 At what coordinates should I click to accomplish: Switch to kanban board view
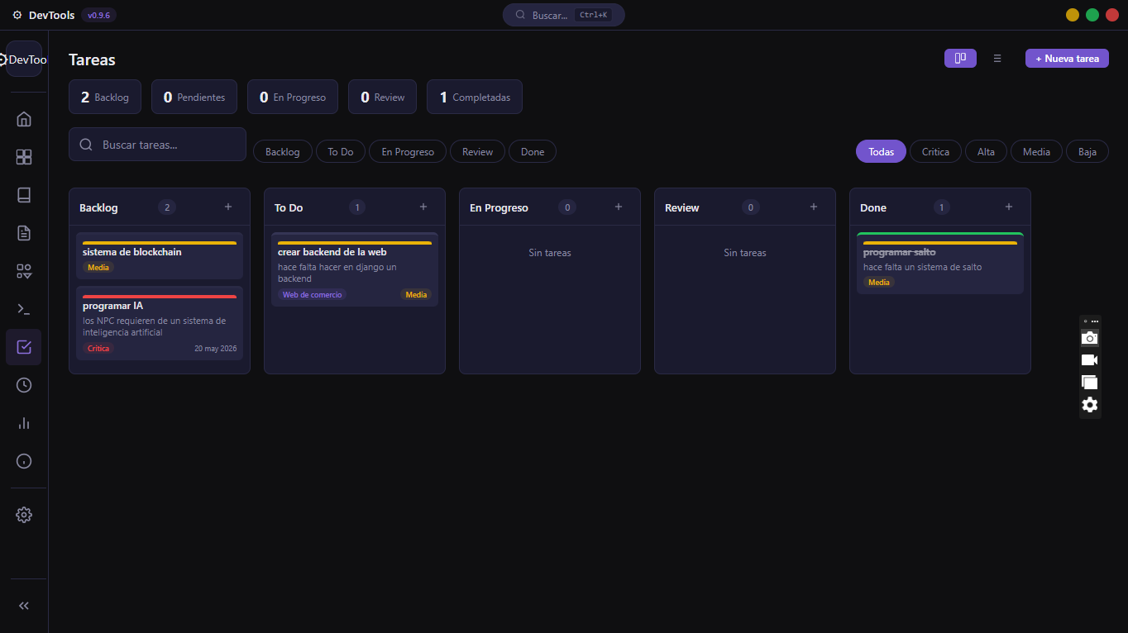[x=960, y=59]
